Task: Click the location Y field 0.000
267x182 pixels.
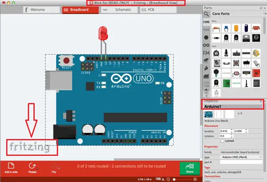Action: [x=240, y=131]
